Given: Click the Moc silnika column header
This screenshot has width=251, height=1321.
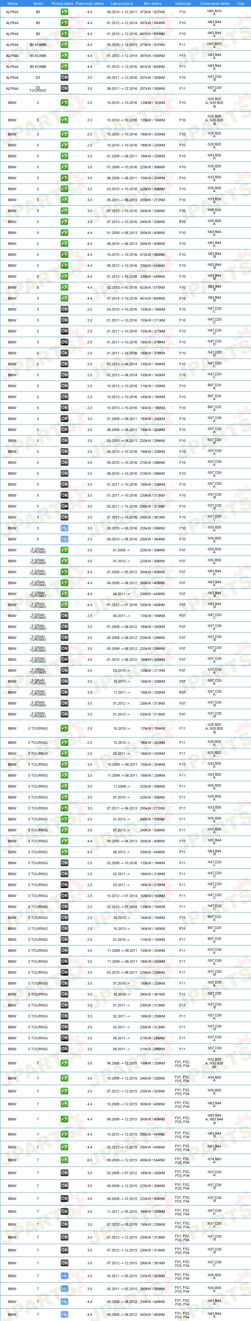Looking at the screenshot, I should click(x=152, y=4).
